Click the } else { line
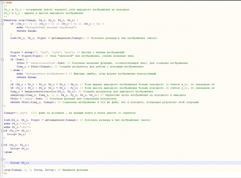The height and width of the screenshot is (178, 241). click(x=17, y=70)
